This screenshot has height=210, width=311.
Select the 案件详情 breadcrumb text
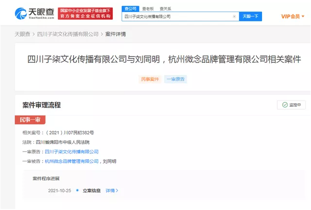point(115,34)
